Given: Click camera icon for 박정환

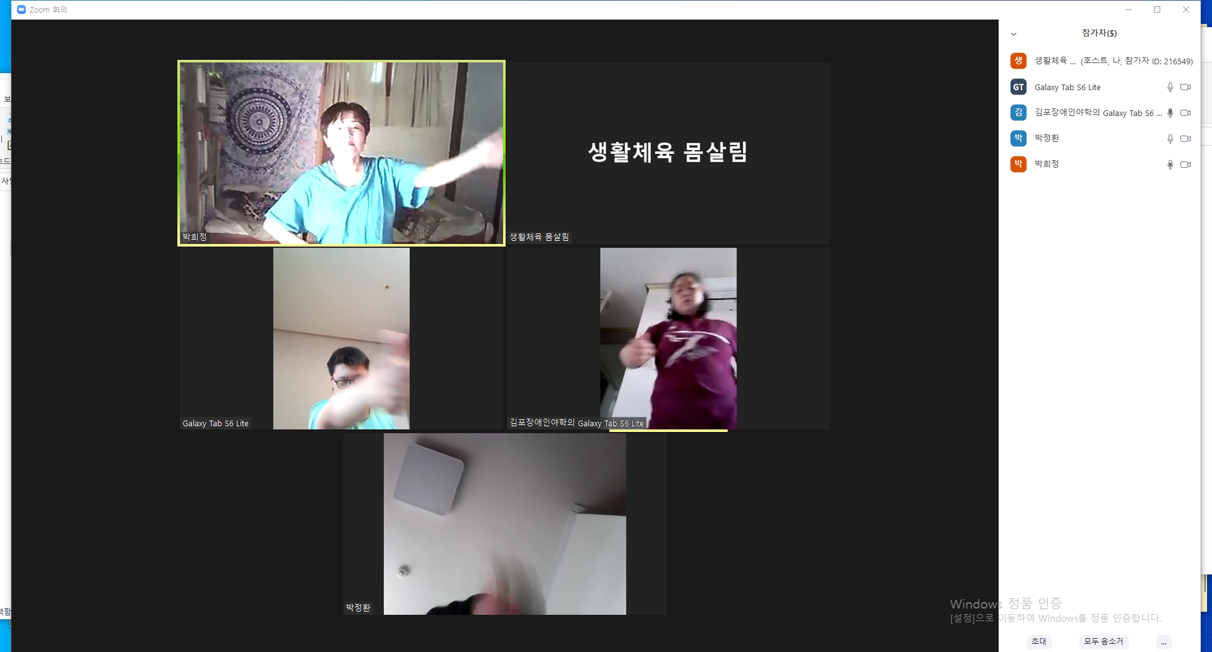Looking at the screenshot, I should pyautogui.click(x=1185, y=139).
